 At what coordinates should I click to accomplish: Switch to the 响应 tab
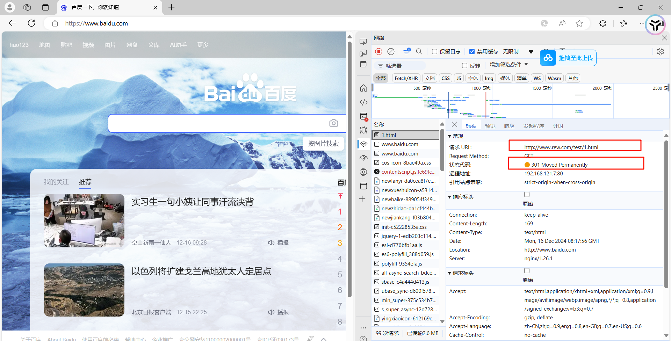[509, 126]
